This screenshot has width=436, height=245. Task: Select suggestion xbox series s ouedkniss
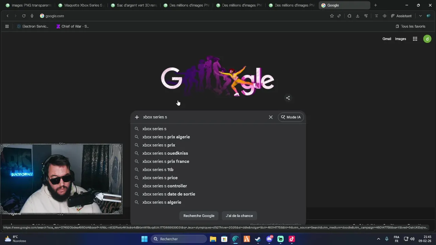click(218, 153)
